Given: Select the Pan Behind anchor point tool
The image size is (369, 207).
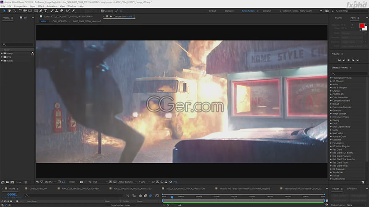Looking at the screenshot, I should (x=30, y=11).
